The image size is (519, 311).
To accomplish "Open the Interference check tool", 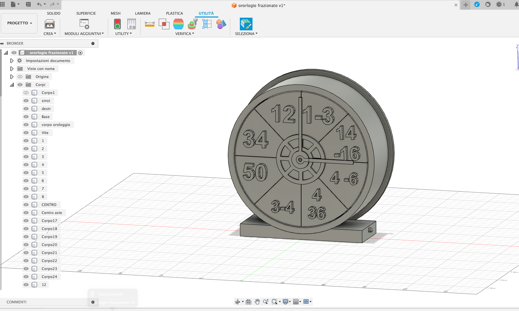I will [164, 24].
